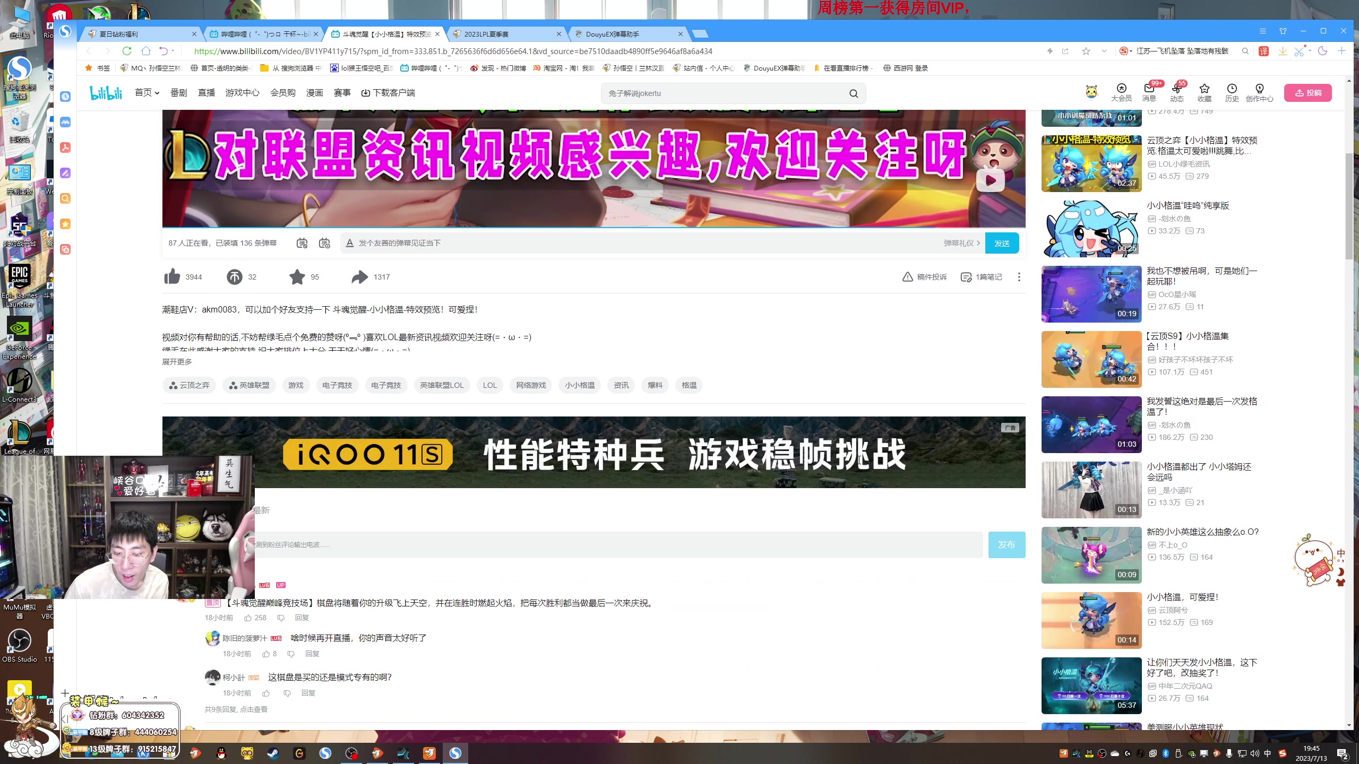1359x764 pixels.
Task: Open QQ penguin icon in taskbar
Action: [x=221, y=753]
